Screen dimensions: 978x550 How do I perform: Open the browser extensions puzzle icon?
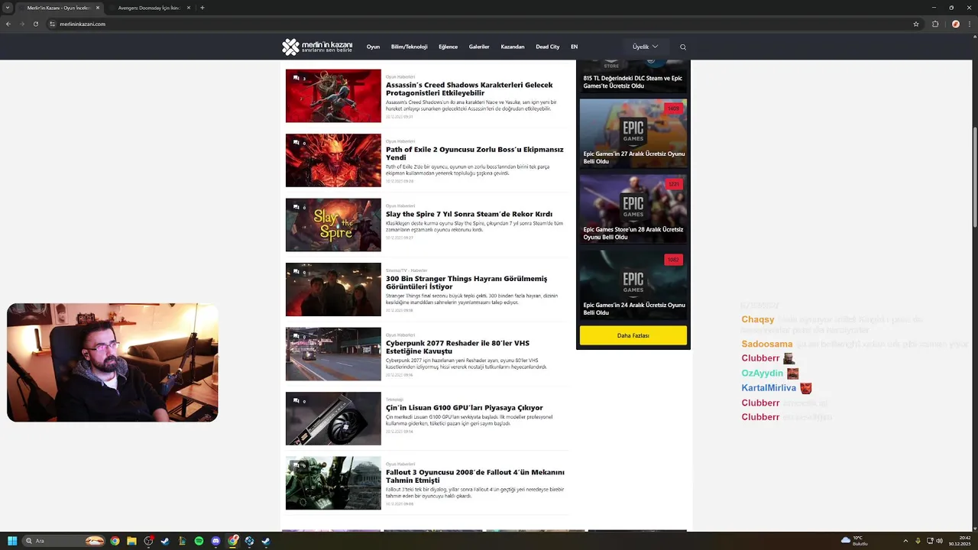pyautogui.click(x=935, y=24)
